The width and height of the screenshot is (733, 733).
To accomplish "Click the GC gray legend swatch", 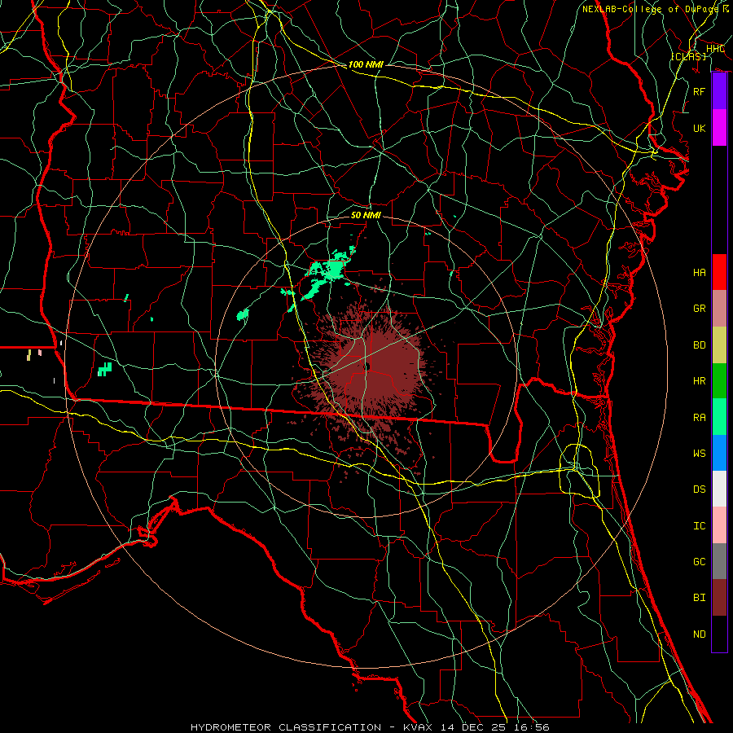I will pyautogui.click(x=719, y=561).
